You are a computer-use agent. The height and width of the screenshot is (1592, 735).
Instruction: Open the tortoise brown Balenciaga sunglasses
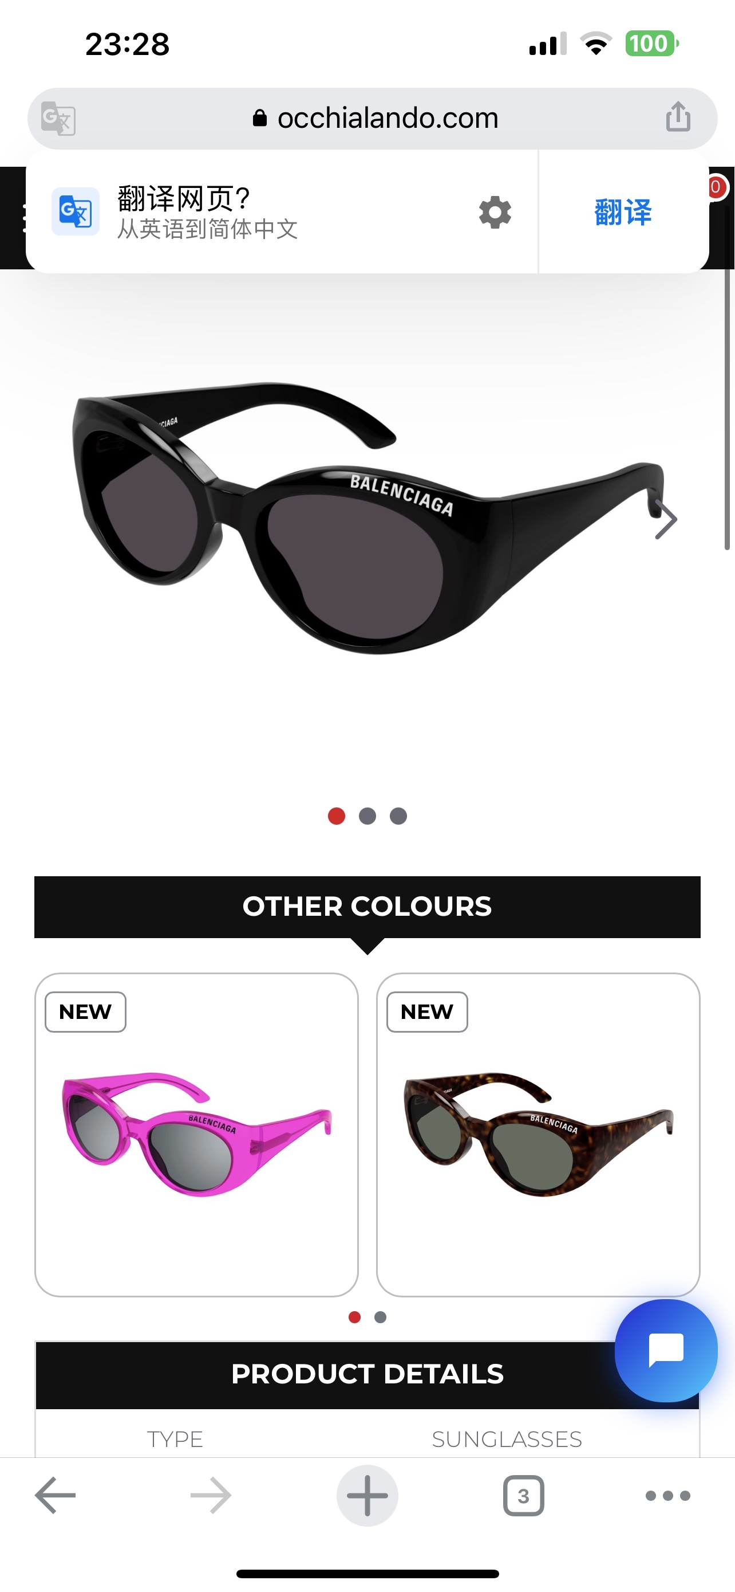point(538,1134)
